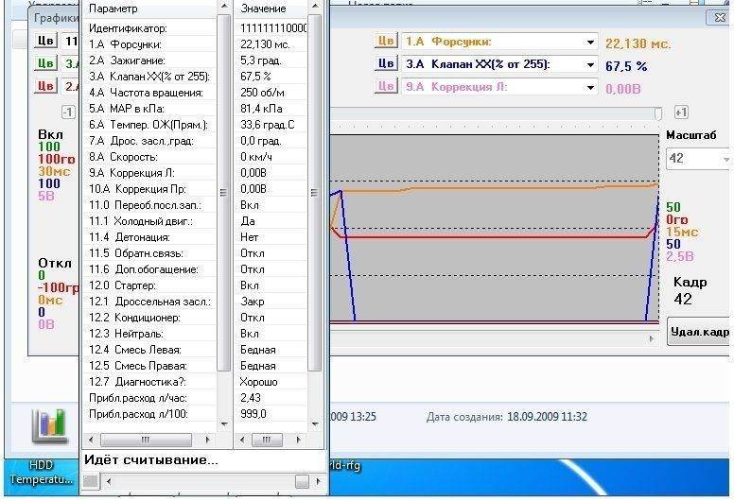The image size is (734, 501).
Task: Click the green Цв color button on the left
Action: (45, 63)
